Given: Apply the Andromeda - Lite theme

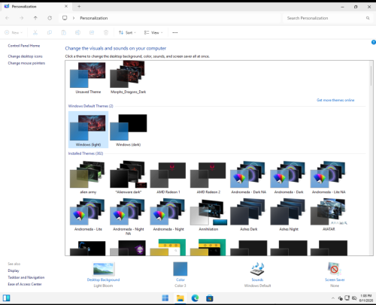Looking at the screenshot, I should pos(88,215).
